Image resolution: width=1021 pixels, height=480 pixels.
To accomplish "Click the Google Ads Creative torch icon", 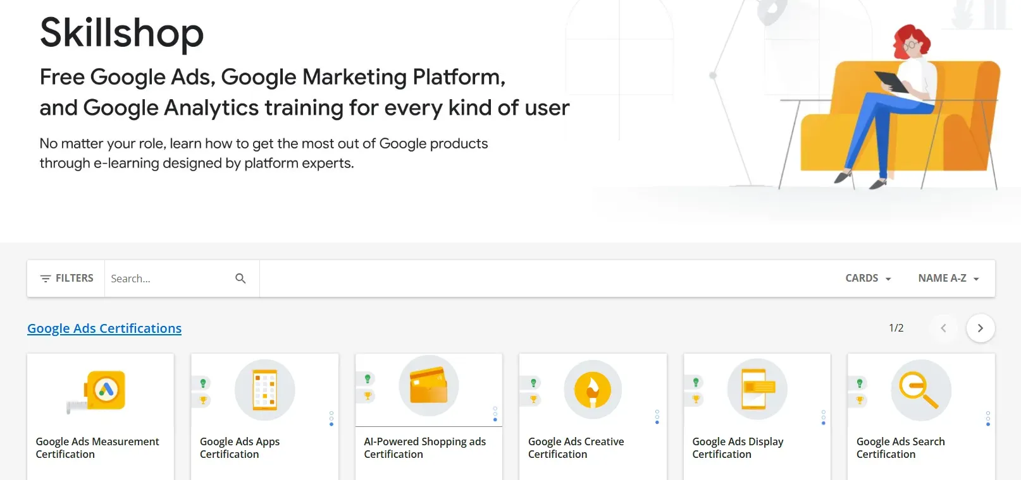I will click(593, 390).
